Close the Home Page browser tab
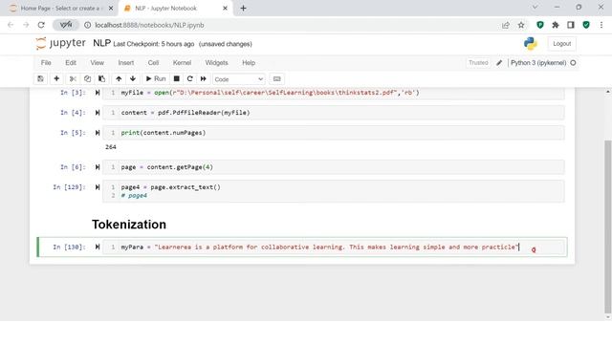 111,9
